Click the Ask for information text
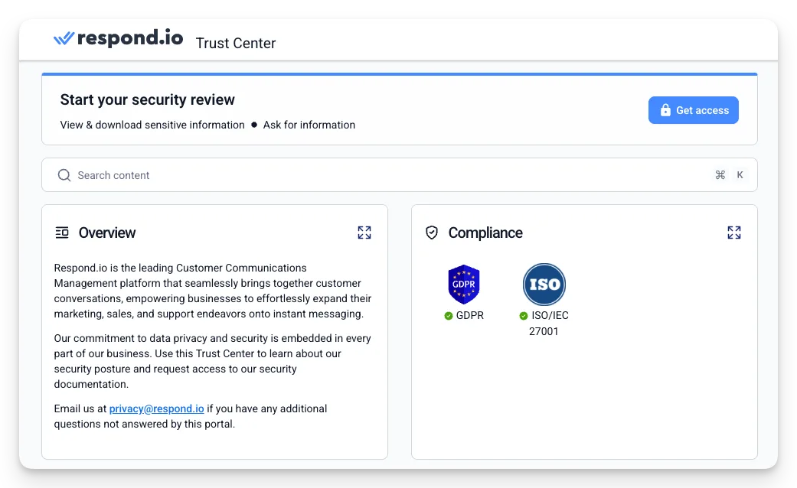 [x=309, y=125]
